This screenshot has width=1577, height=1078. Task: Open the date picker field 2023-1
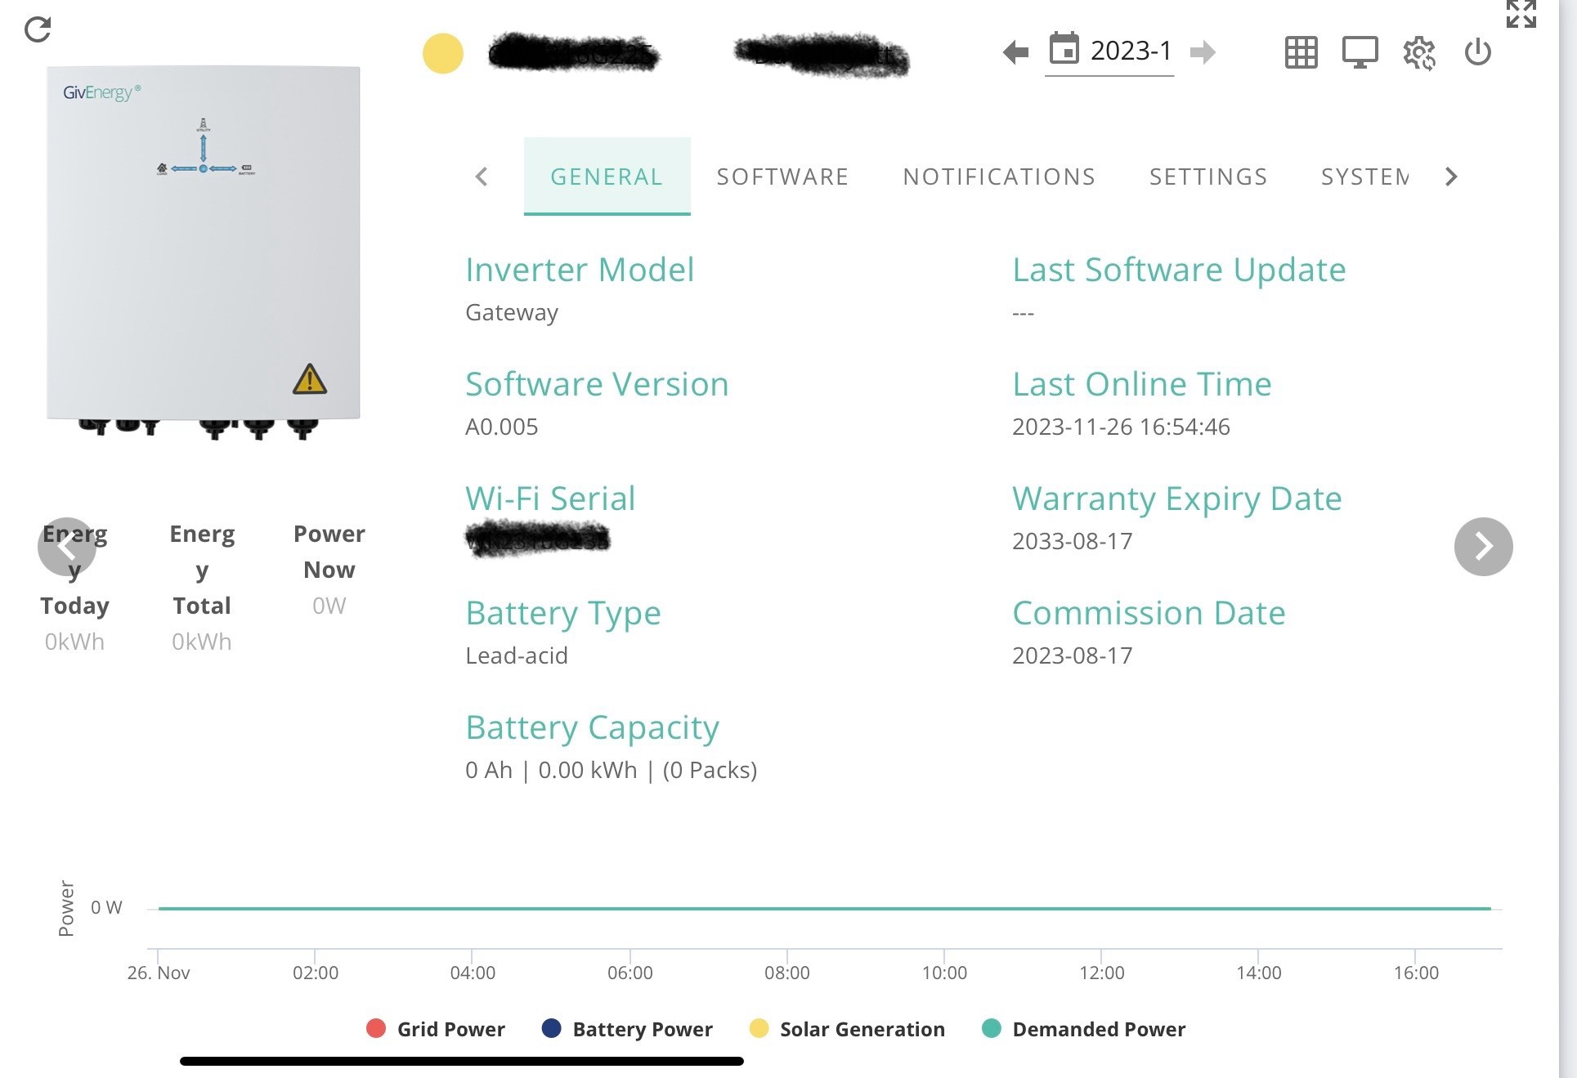(1109, 52)
